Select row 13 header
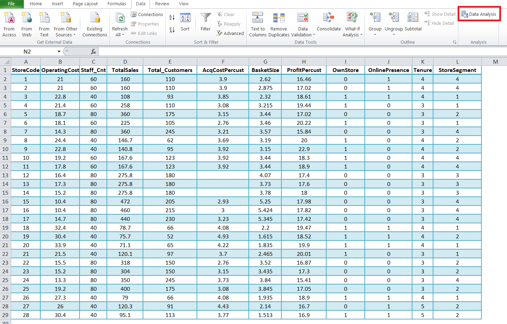507x324 pixels. 5,175
